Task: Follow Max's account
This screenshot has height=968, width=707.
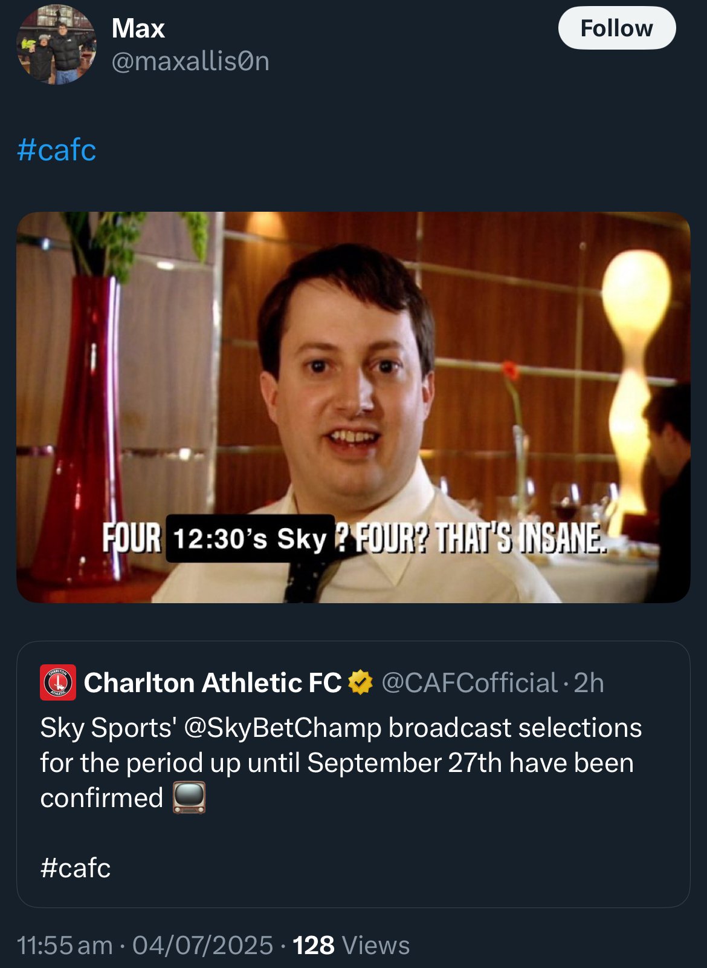Action: (x=616, y=28)
